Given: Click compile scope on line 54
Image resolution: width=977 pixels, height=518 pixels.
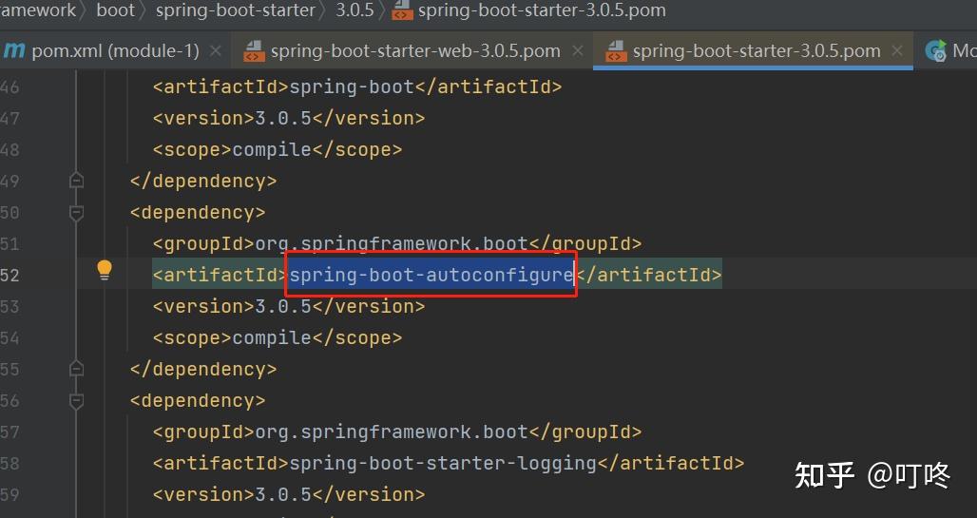Looking at the screenshot, I should click(x=272, y=337).
